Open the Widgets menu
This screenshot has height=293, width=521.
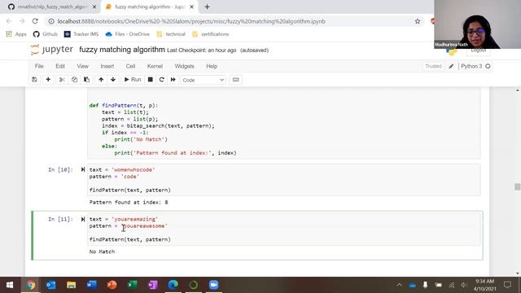[184, 66]
